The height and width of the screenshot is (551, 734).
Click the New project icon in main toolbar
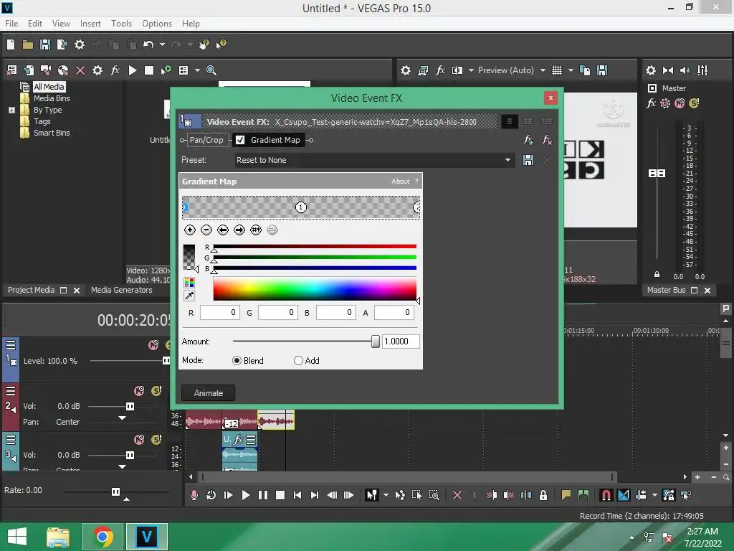tap(11, 44)
